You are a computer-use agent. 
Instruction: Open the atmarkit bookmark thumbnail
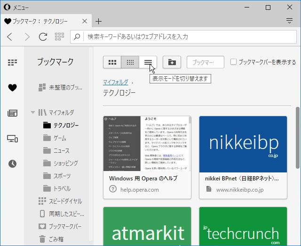click(147, 226)
